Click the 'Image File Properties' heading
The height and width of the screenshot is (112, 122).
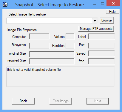pos(22,30)
